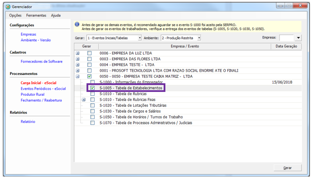
Task: Open the Ajuda menu
Action: [56, 15]
